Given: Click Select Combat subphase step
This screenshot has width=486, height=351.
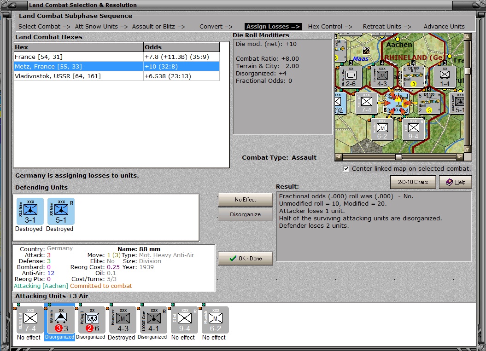Looking at the screenshot, I should [x=44, y=27].
